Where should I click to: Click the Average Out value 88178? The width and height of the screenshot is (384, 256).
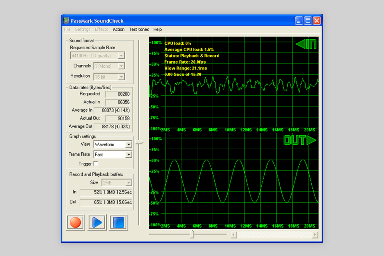[x=112, y=127]
